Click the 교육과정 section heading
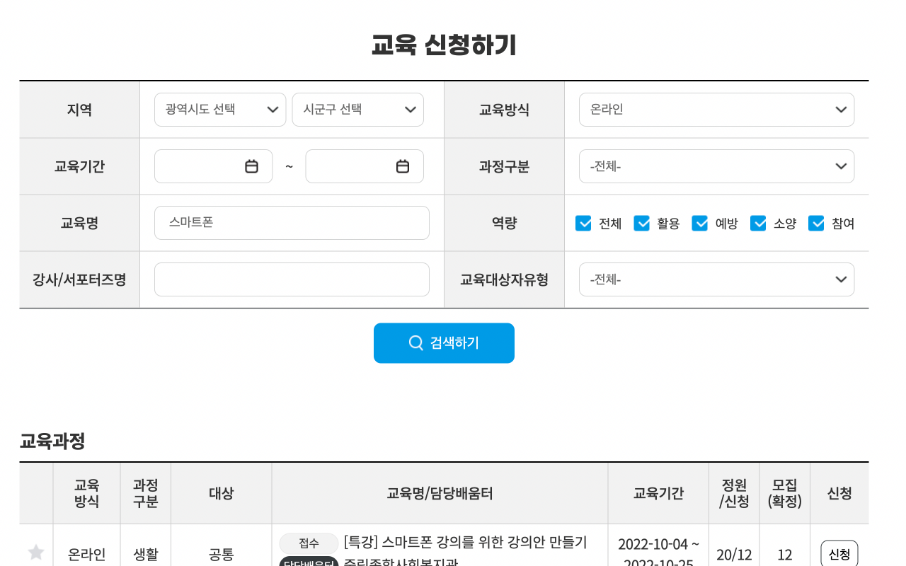 (x=52, y=441)
